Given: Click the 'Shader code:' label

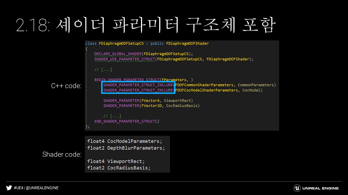Looking at the screenshot, I should click(62, 154).
